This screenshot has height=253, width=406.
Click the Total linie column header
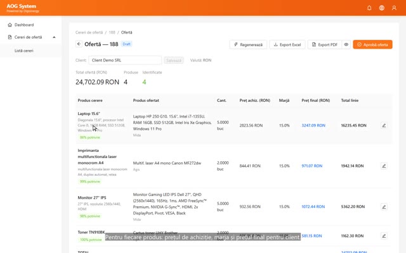click(x=350, y=101)
